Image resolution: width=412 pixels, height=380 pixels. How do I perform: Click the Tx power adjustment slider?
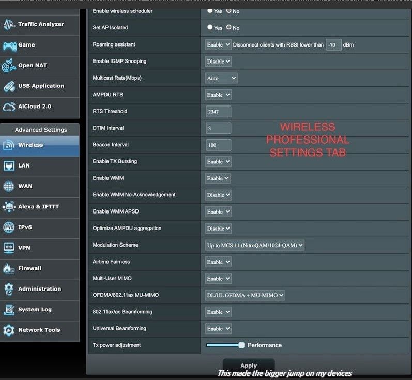pos(225,345)
